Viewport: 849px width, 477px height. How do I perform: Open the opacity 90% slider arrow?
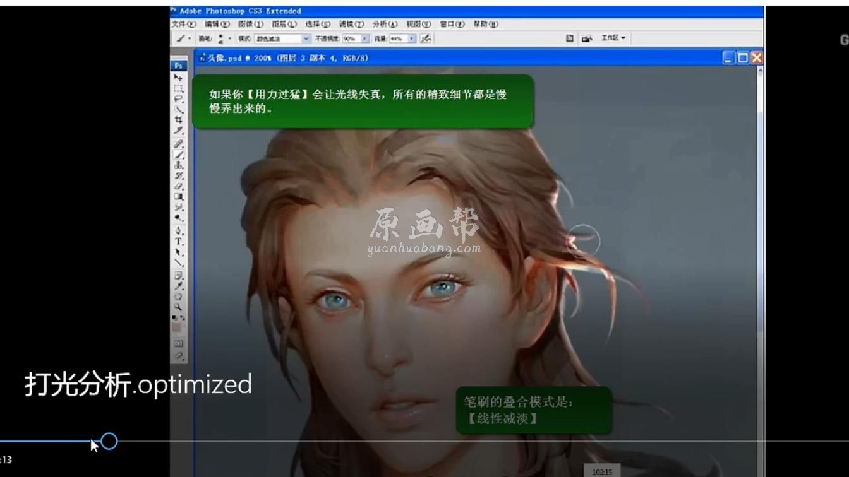[x=365, y=38]
